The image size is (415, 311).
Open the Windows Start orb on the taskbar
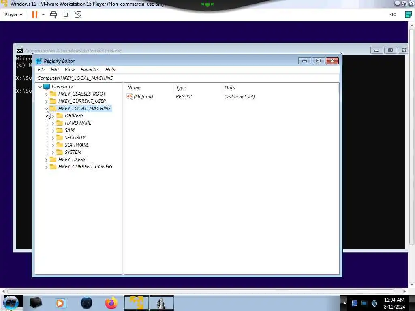[x=11, y=303]
